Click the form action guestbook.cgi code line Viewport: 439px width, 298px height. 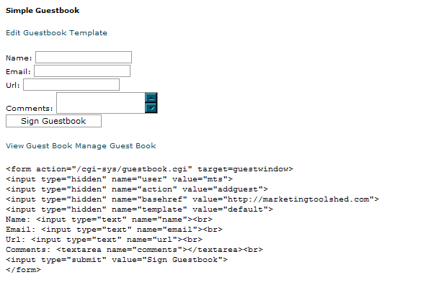(149, 169)
